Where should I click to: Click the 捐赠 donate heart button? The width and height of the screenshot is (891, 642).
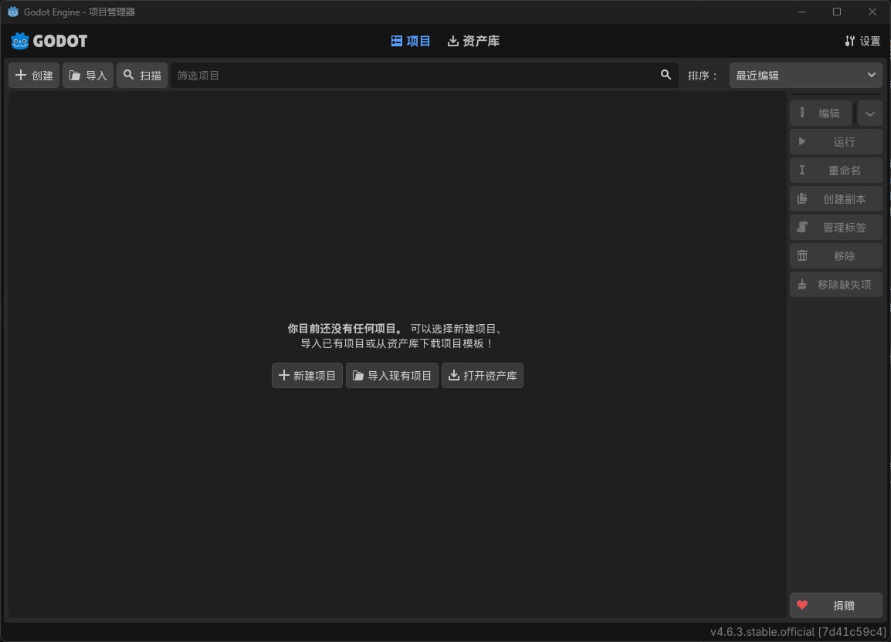tap(836, 605)
